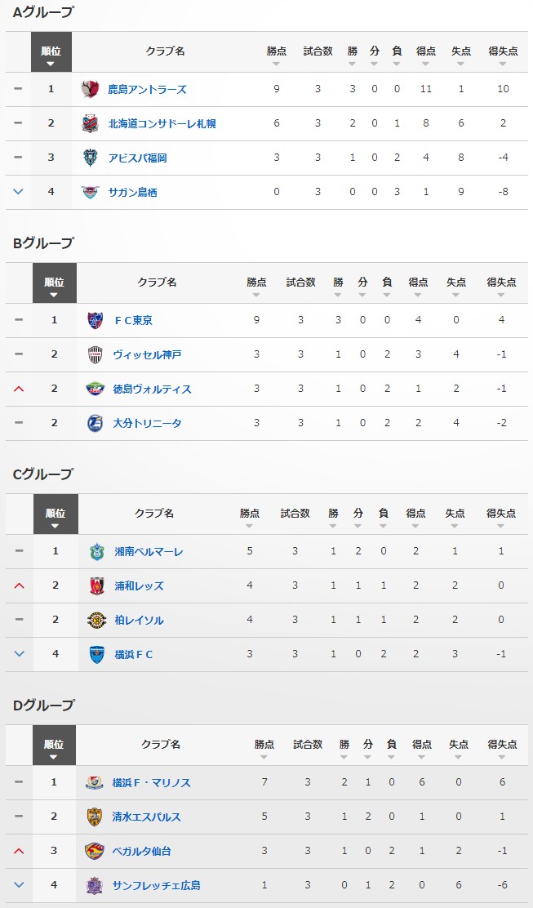Image resolution: width=533 pixels, height=908 pixels.
Task: Click the Urawa Reds club crest
Action: pyautogui.click(x=97, y=585)
